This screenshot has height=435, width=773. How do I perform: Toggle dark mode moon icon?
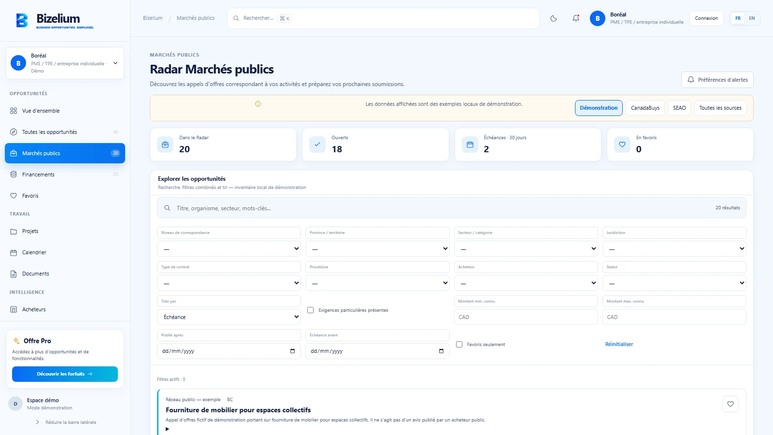pyautogui.click(x=554, y=18)
